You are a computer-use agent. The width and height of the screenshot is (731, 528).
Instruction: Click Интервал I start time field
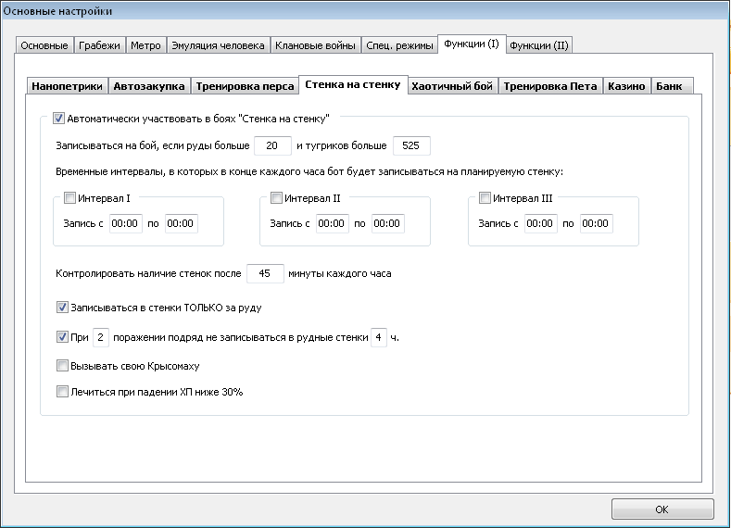[126, 223]
